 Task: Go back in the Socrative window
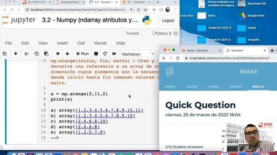pos(164,58)
